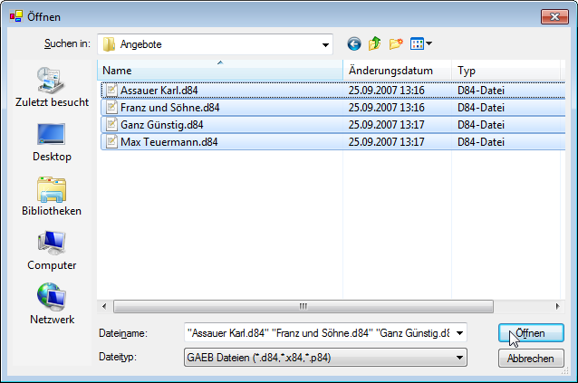Screen dimensions: 578x383
Task: Expand the Suchen in folder dropdown
Action: (325, 44)
